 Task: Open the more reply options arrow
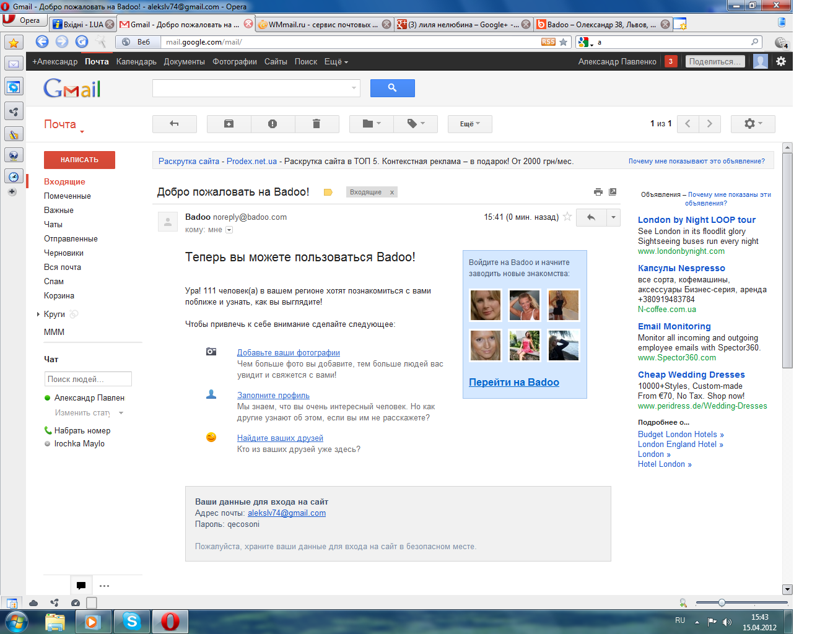(x=613, y=217)
